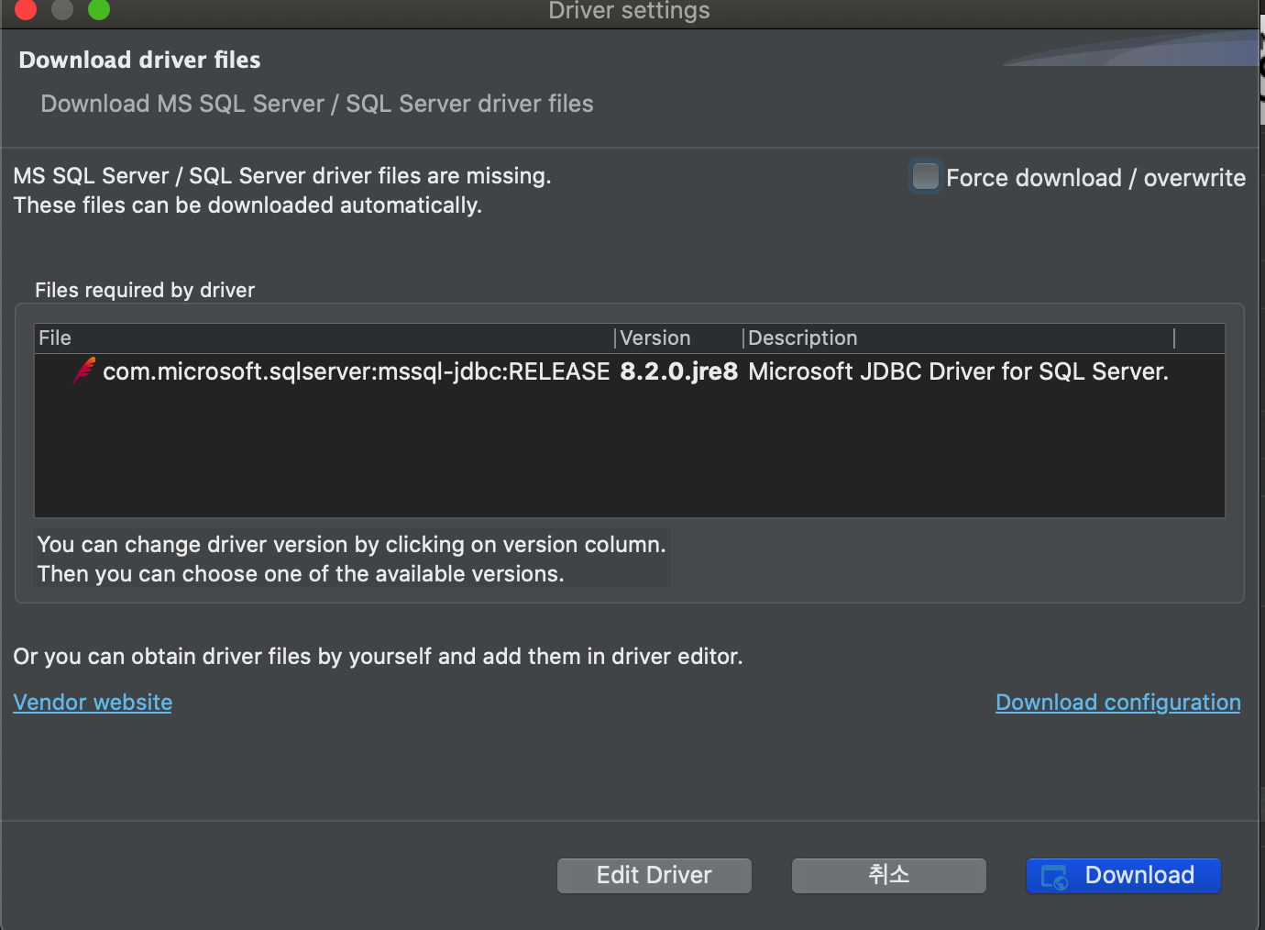Click the gray minimize window button
The image size is (1265, 930).
click(x=62, y=9)
